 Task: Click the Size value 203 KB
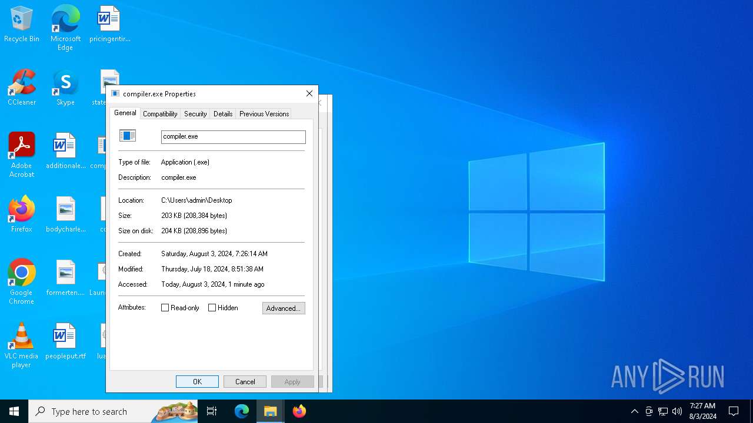[x=194, y=216]
